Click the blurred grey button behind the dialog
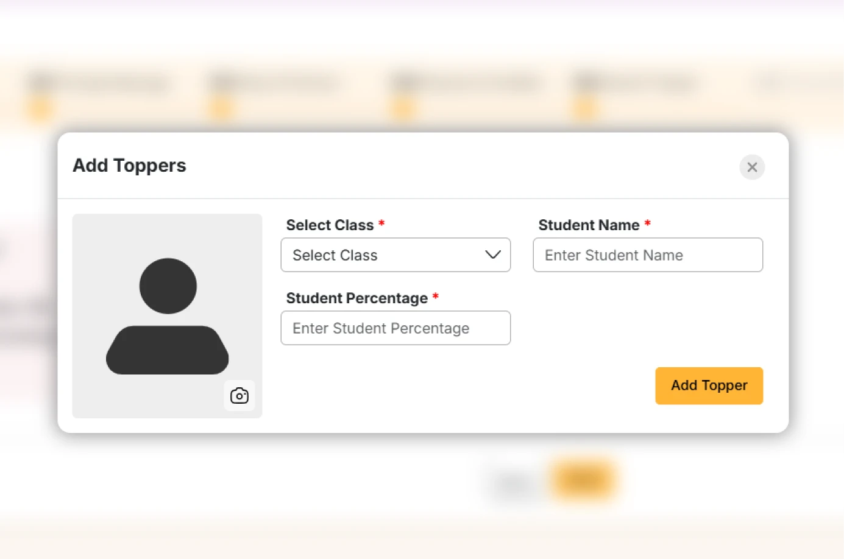 (x=515, y=484)
